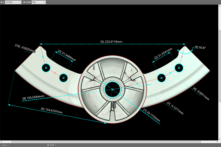This screenshot has width=221, height=147.
Task: Click the vertical scrollbar up arrow
Action: (219, 6)
